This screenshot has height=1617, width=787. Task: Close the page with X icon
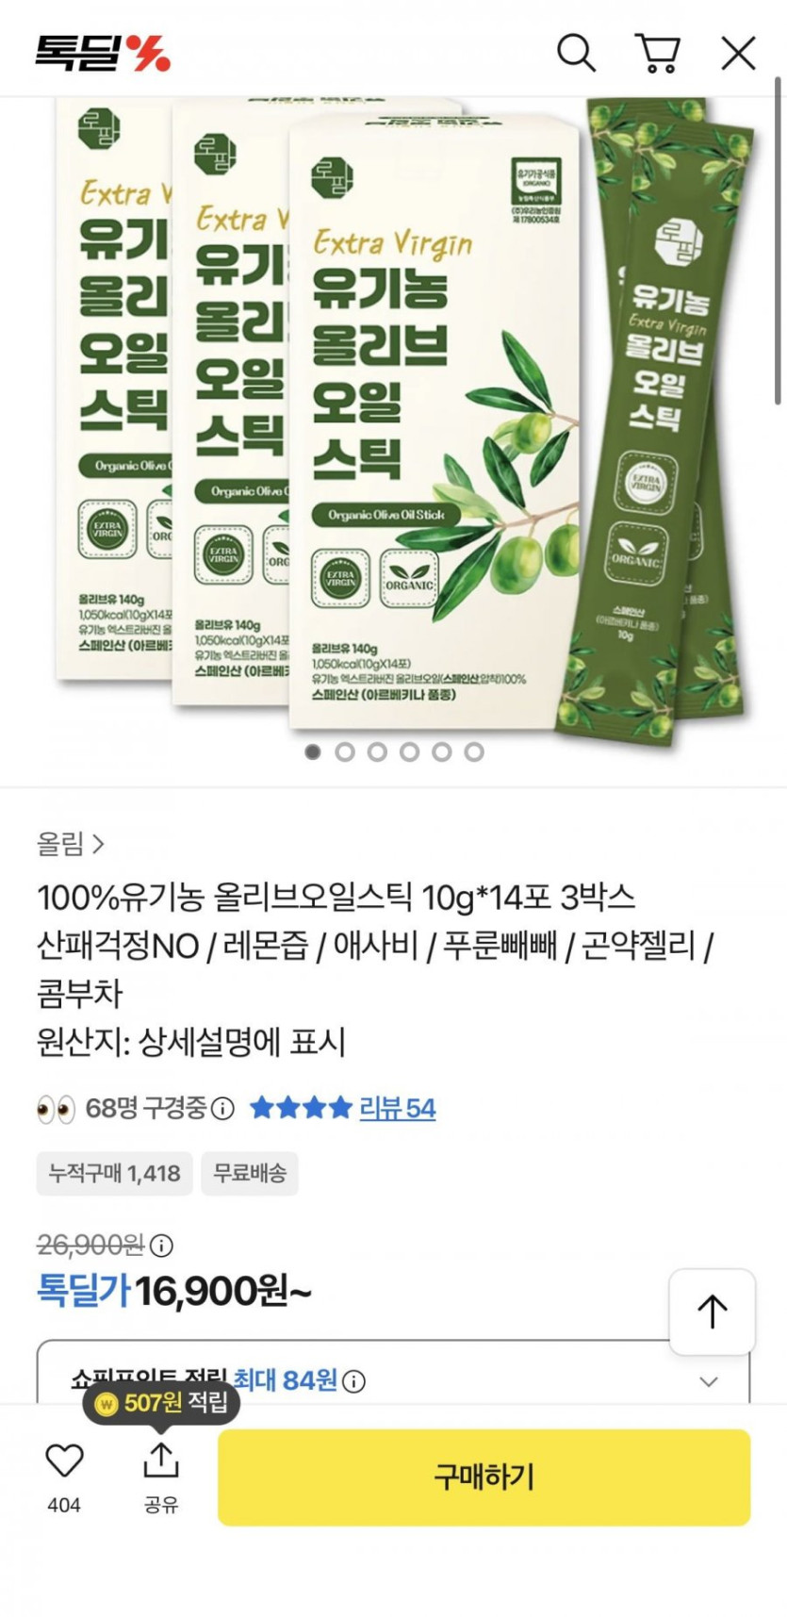point(738,53)
